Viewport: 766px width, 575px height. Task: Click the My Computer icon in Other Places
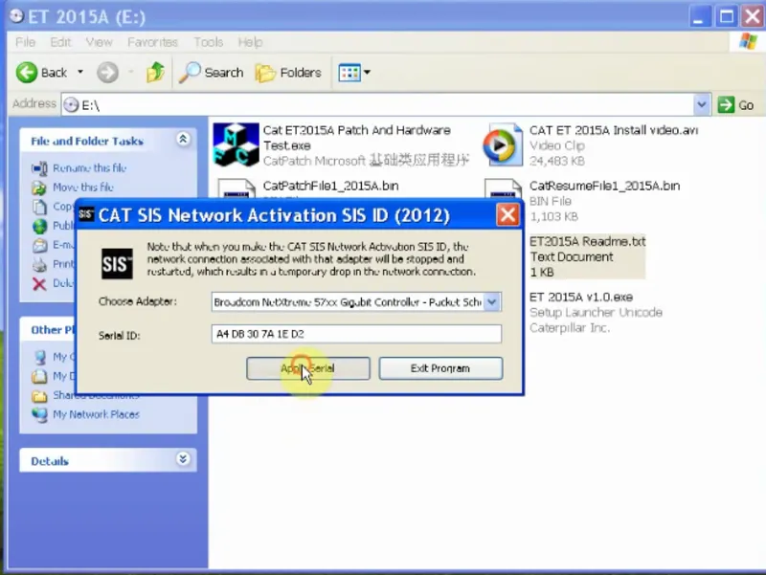[x=40, y=357]
